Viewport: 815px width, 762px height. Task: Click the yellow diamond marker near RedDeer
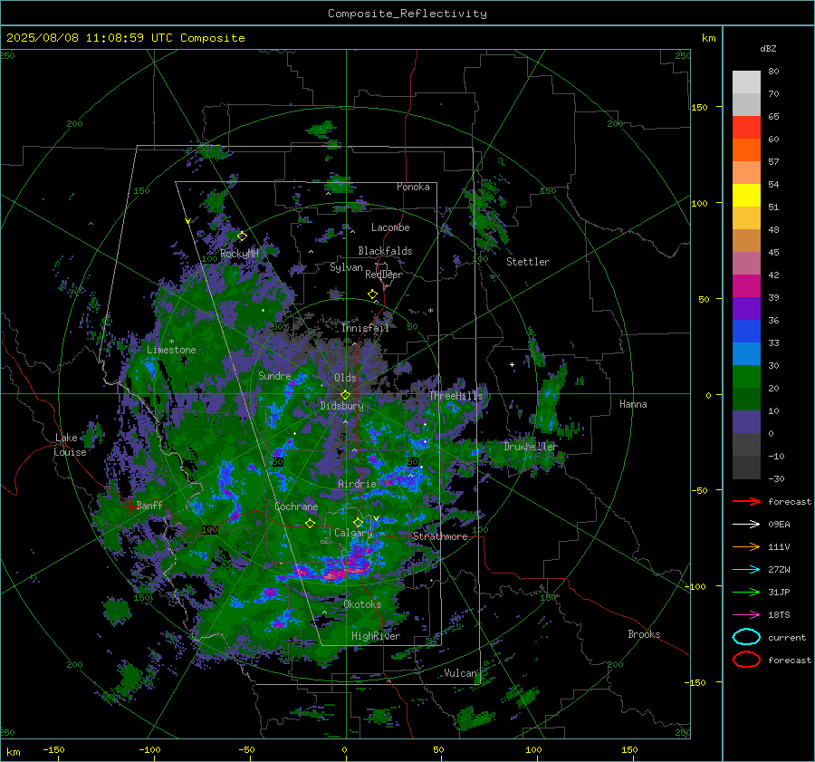click(372, 294)
